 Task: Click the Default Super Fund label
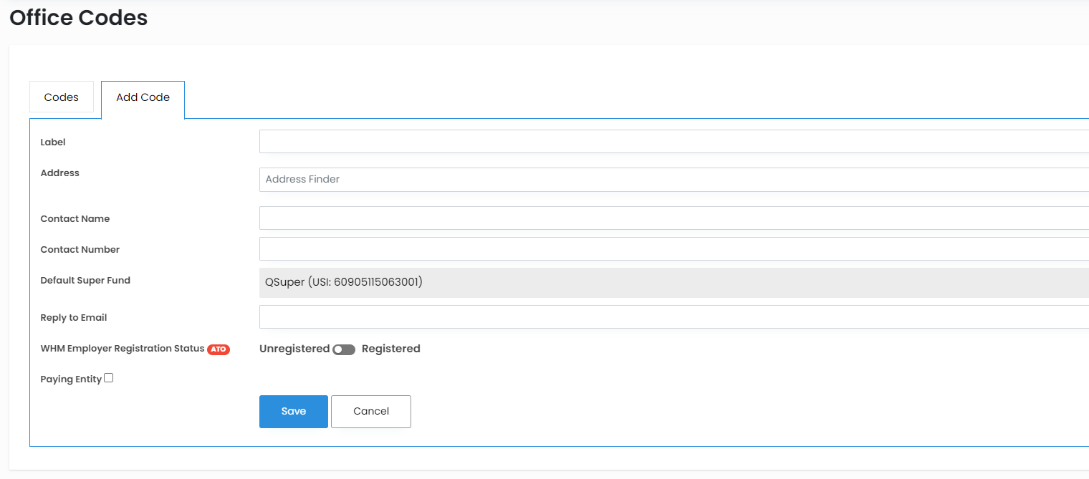coord(85,281)
